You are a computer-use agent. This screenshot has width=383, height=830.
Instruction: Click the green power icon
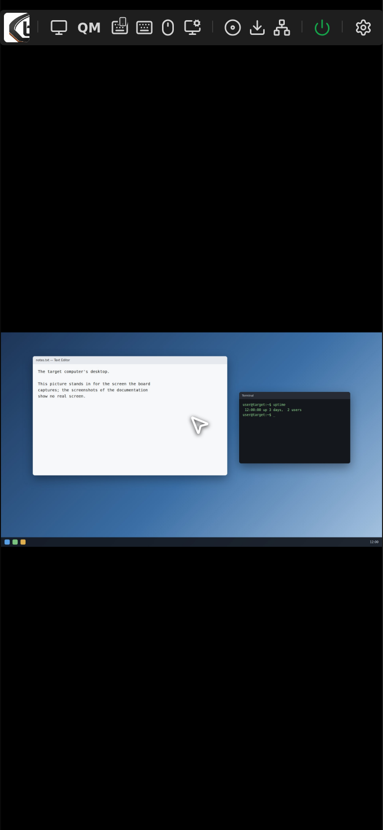[x=322, y=28]
